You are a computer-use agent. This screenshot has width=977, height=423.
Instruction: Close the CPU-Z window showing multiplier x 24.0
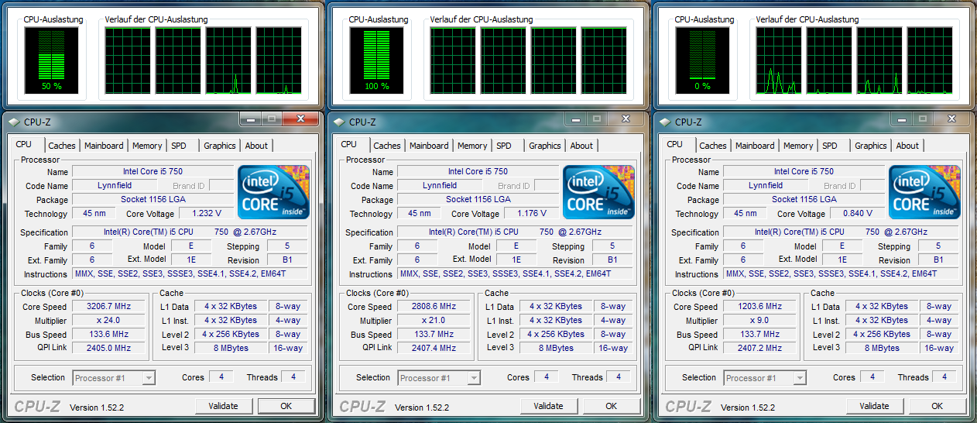pos(300,119)
